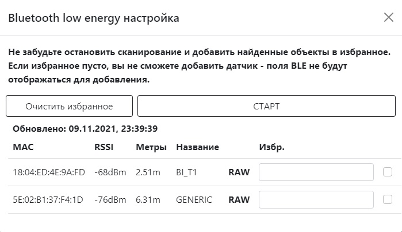Click the Метры column header
This screenshot has height=232, width=402.
(x=151, y=147)
